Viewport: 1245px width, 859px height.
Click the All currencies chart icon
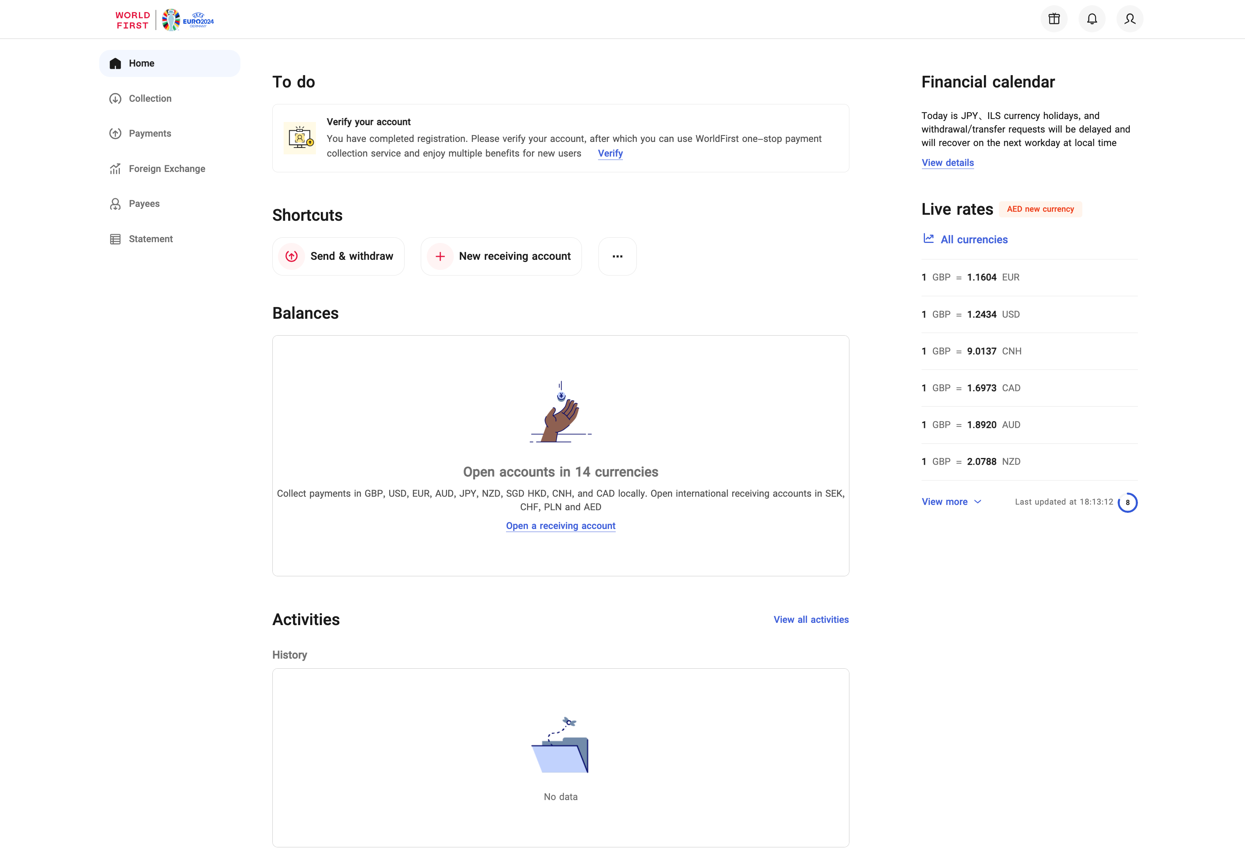pyautogui.click(x=928, y=238)
